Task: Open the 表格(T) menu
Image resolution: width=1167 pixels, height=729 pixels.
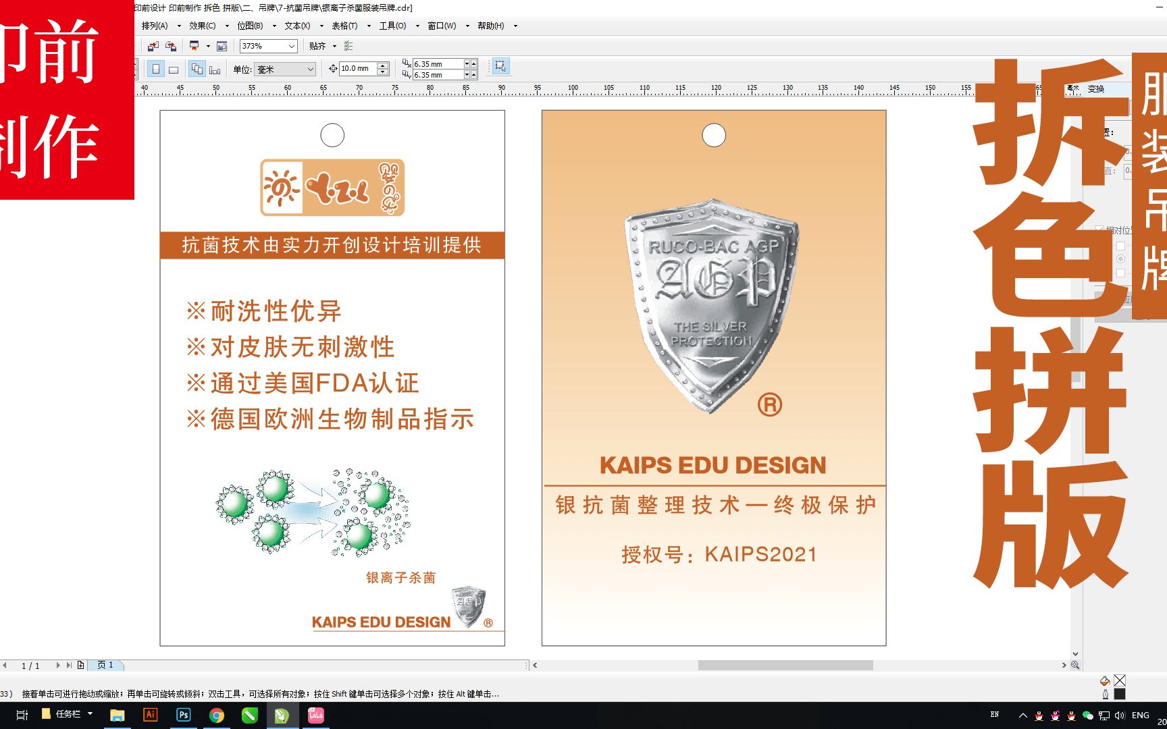Action: 344,26
